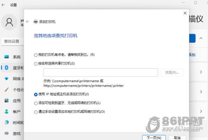The height and width of the screenshot is (140, 208).
Task: Click the personalization brush icon in sidebar
Action: coord(6,90)
